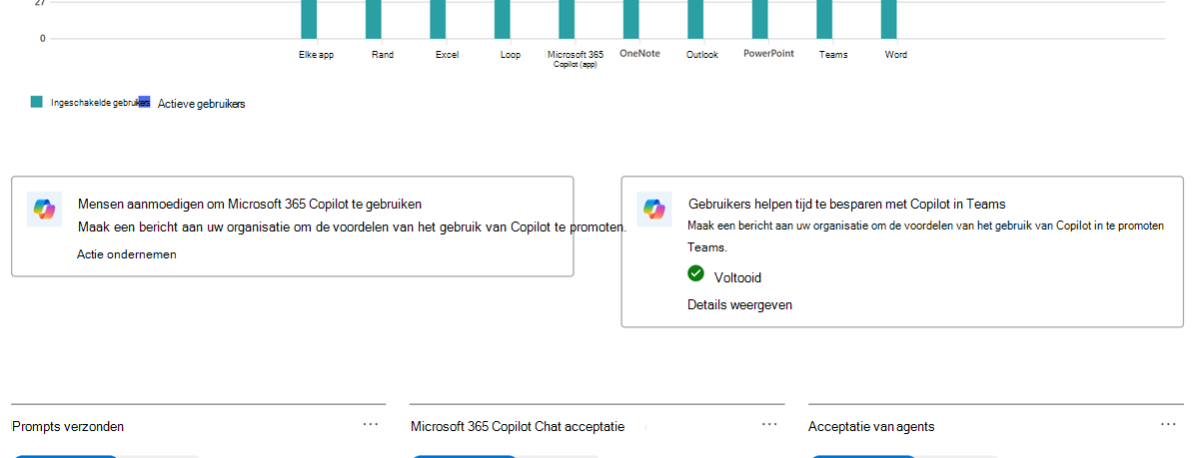Click the PowerPoint axis label

[x=768, y=54]
